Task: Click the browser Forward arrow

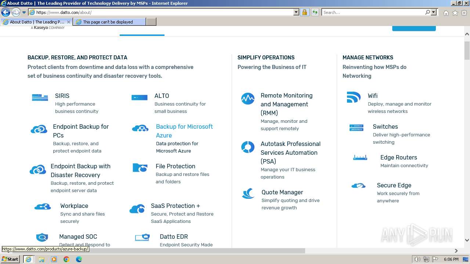Action: click(x=16, y=12)
